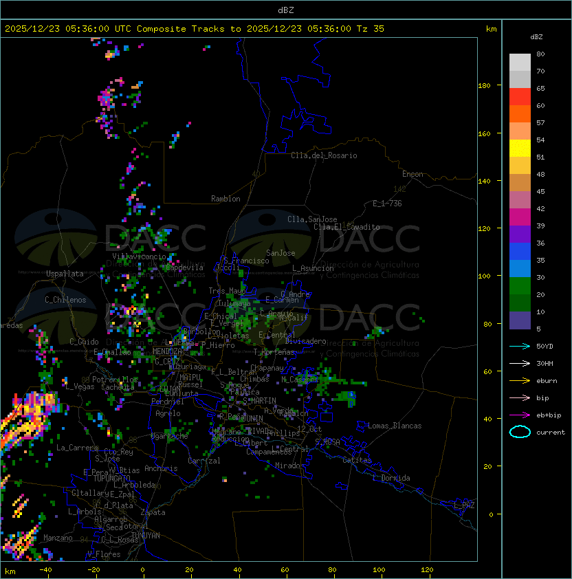Viewport: 572px width, 579px height.
Task: Click the Catitas place label
Action: click(x=357, y=460)
